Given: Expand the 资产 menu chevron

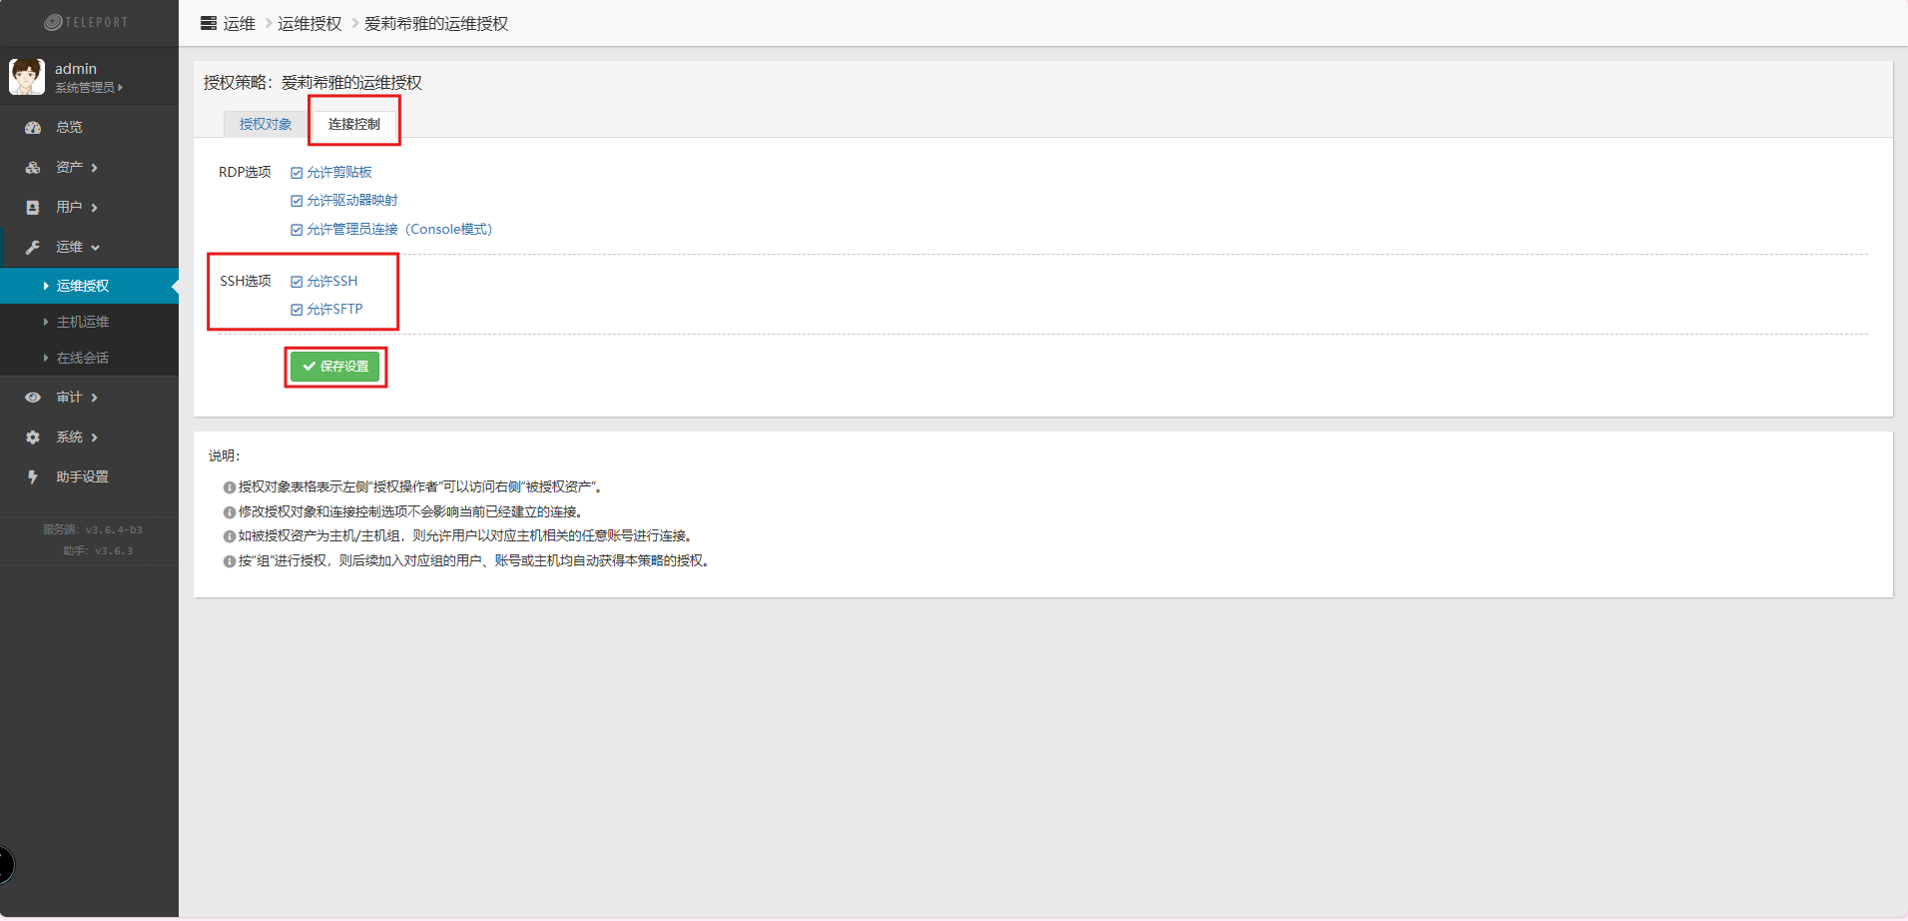Looking at the screenshot, I should pos(95,168).
